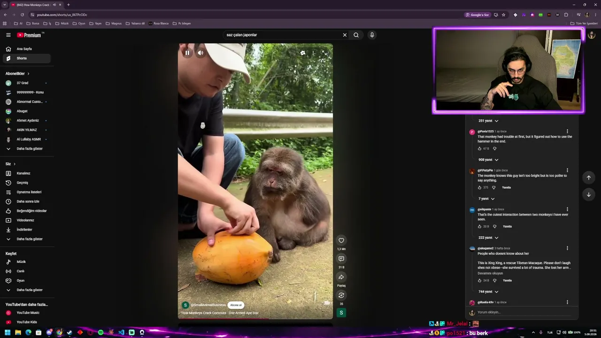
Task: Remix this Short
Action: click(341, 295)
